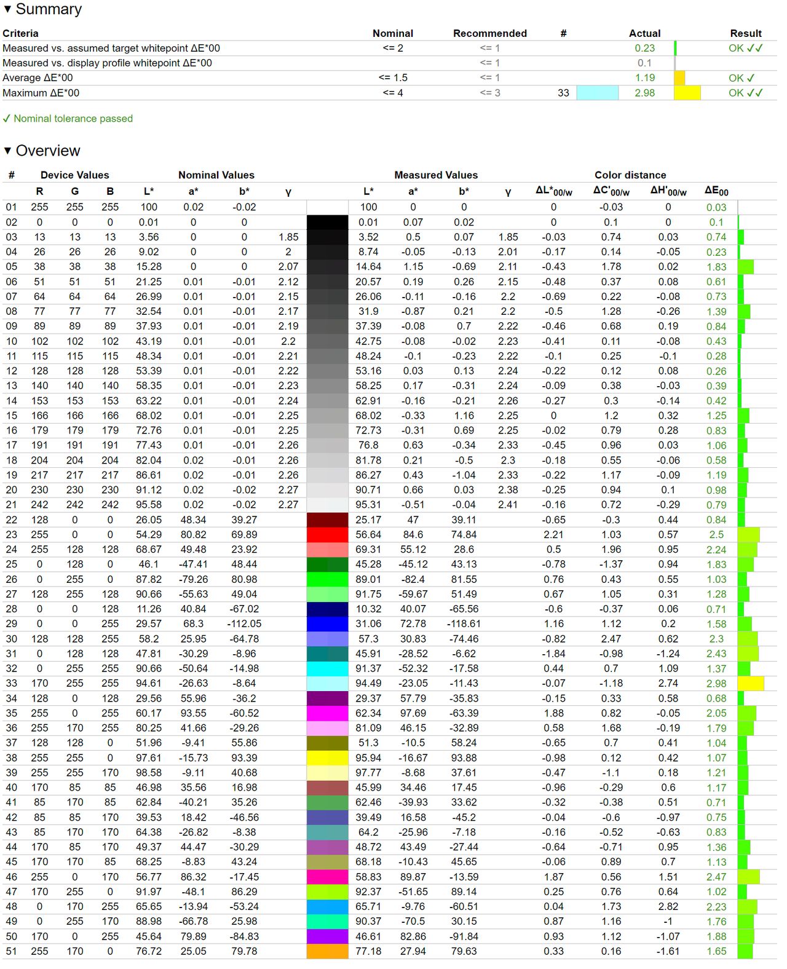
Task: Click the ΔE00 value 2.5 in row 23
Action: (716, 534)
